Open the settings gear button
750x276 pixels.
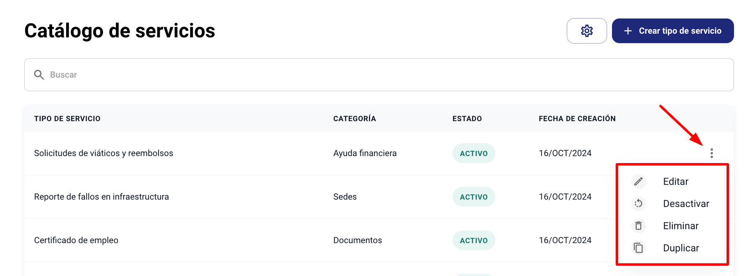tap(587, 31)
